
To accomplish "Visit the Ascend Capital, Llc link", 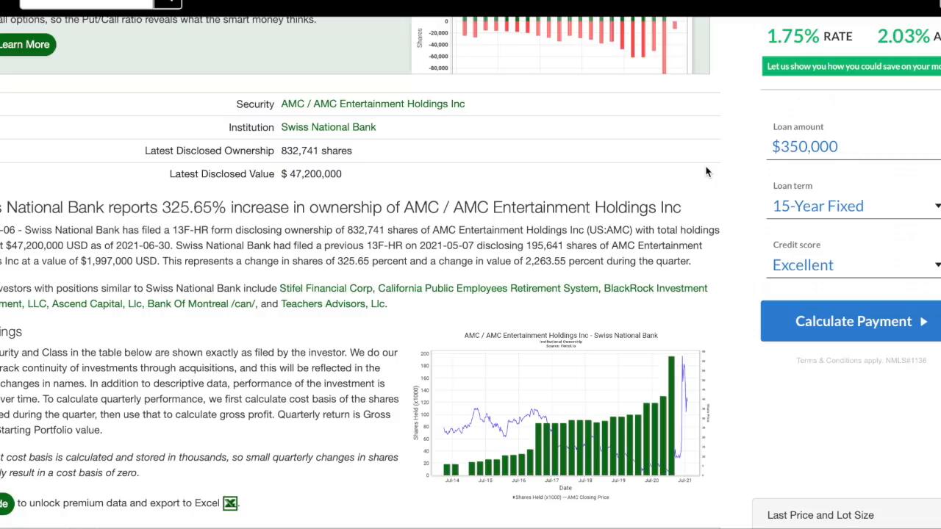I will click(97, 303).
